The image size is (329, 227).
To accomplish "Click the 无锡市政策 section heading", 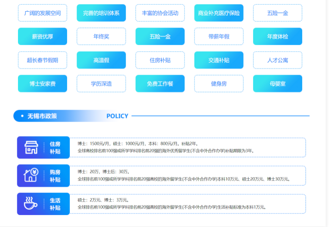I will point(42,116).
